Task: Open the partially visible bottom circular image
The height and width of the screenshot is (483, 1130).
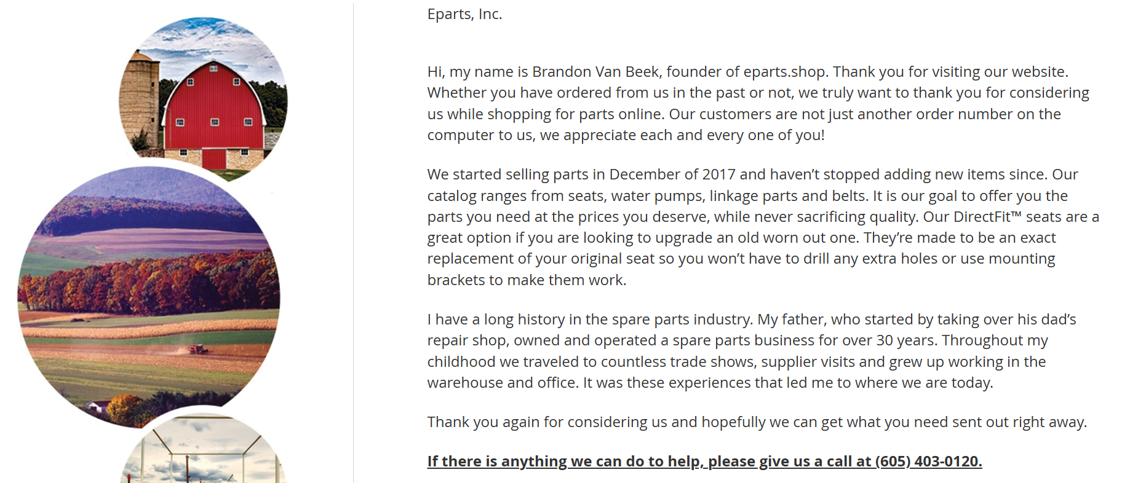Action: coord(203,449)
